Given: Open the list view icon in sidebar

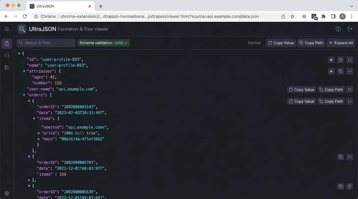Looking at the screenshot, I should coord(7,67).
